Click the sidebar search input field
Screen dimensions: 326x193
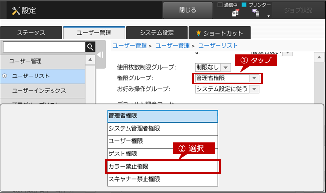coord(44,47)
